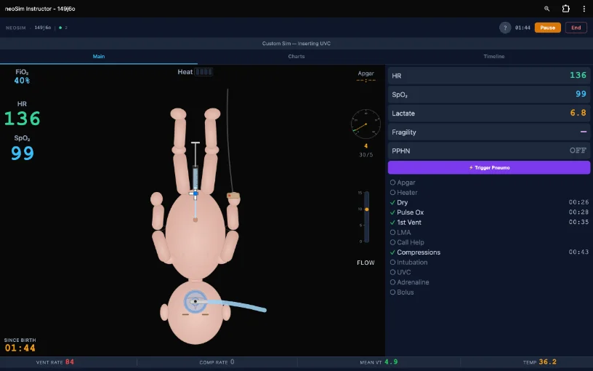Mark the Bolus checklist item
Image resolution: width=593 pixels, height=371 pixels.
pos(402,292)
